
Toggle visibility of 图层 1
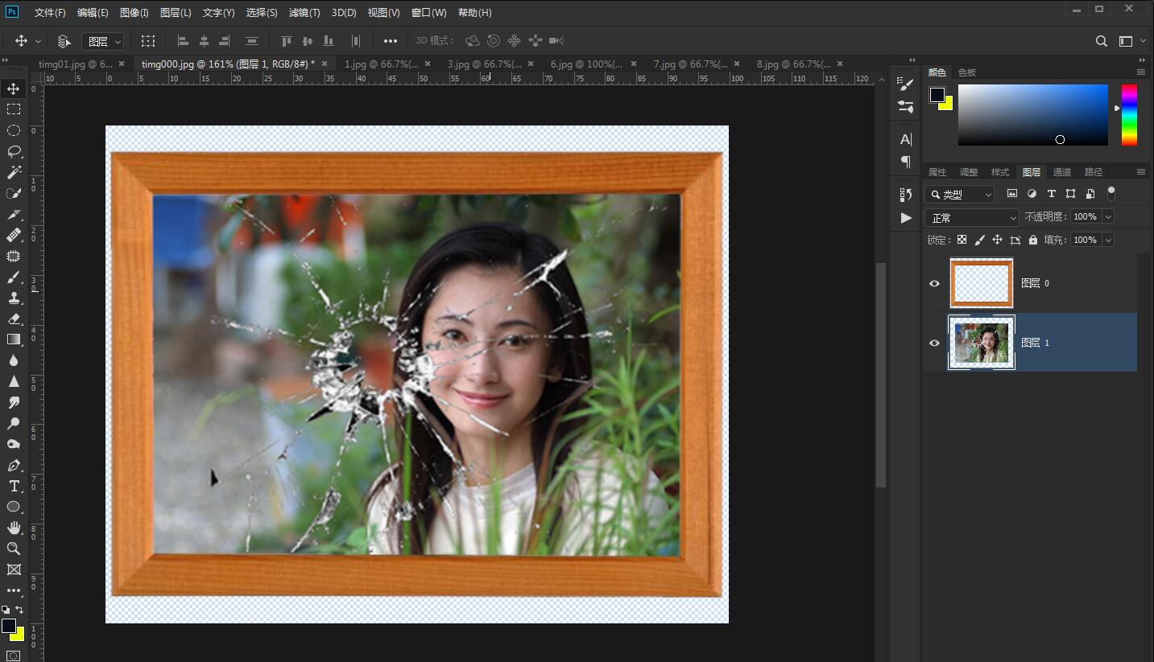(x=934, y=343)
